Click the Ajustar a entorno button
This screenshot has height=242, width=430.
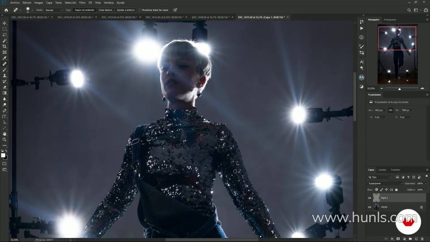(x=126, y=10)
